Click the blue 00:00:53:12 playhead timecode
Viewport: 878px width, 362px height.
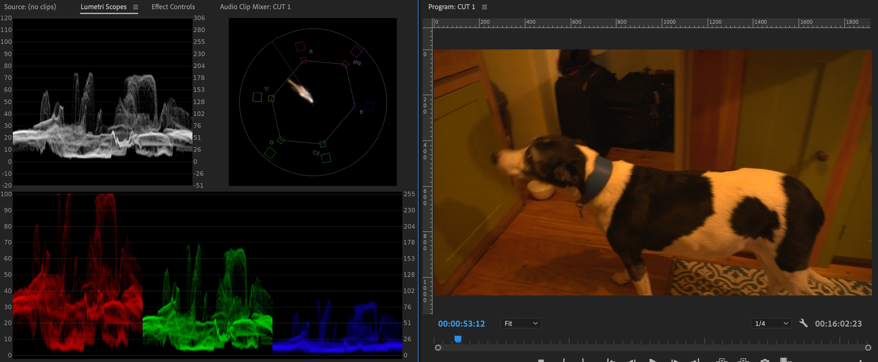461,324
